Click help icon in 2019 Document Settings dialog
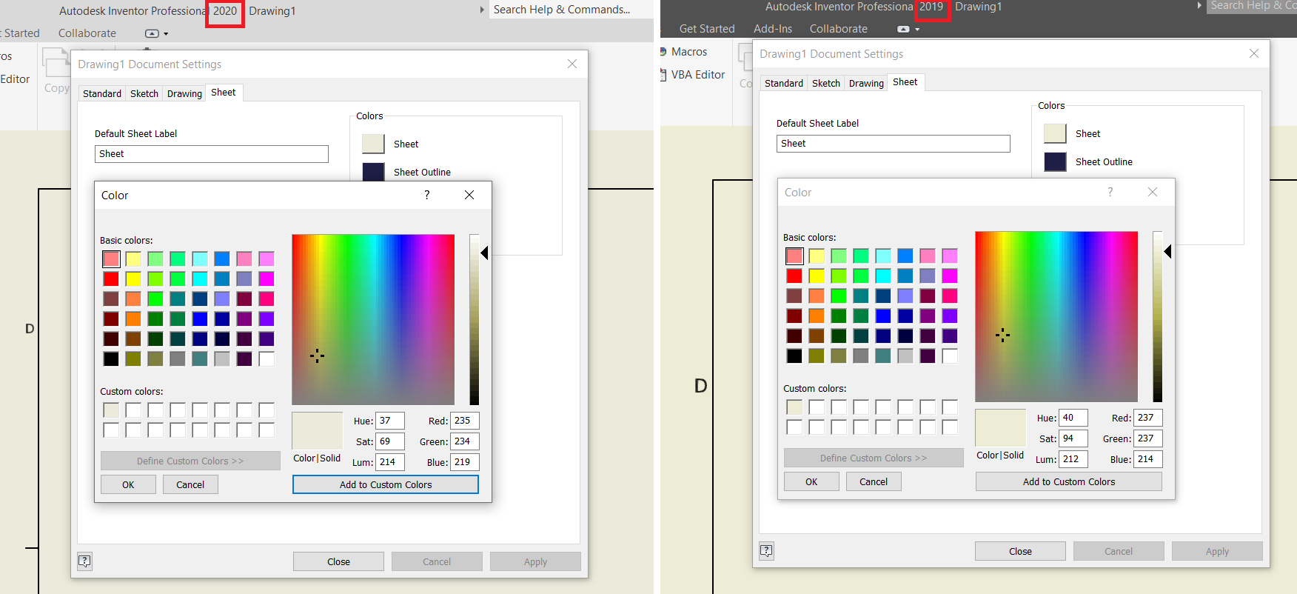 pyautogui.click(x=766, y=550)
